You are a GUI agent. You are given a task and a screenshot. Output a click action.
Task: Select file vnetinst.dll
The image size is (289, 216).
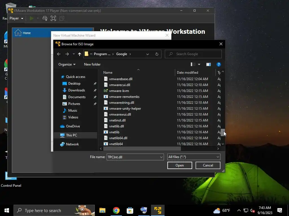tap(117, 120)
